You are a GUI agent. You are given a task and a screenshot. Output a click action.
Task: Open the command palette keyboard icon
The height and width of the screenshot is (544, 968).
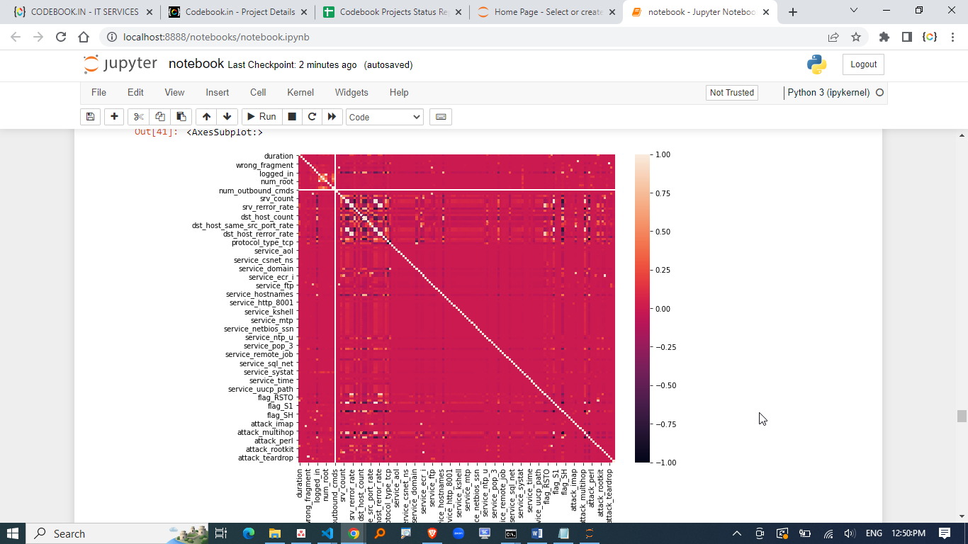click(x=441, y=117)
